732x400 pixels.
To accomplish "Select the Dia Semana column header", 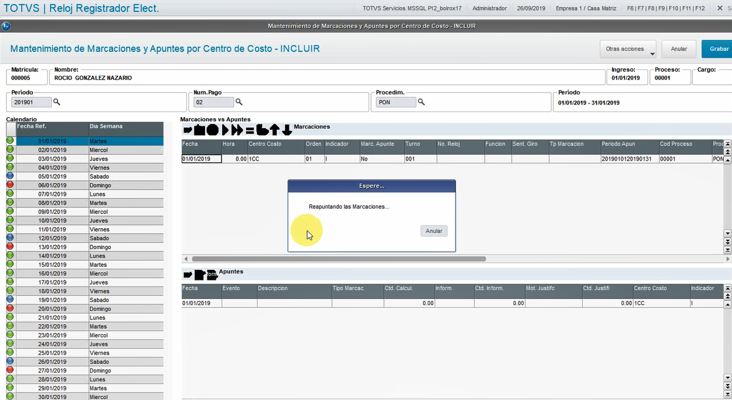I will (x=126, y=129).
